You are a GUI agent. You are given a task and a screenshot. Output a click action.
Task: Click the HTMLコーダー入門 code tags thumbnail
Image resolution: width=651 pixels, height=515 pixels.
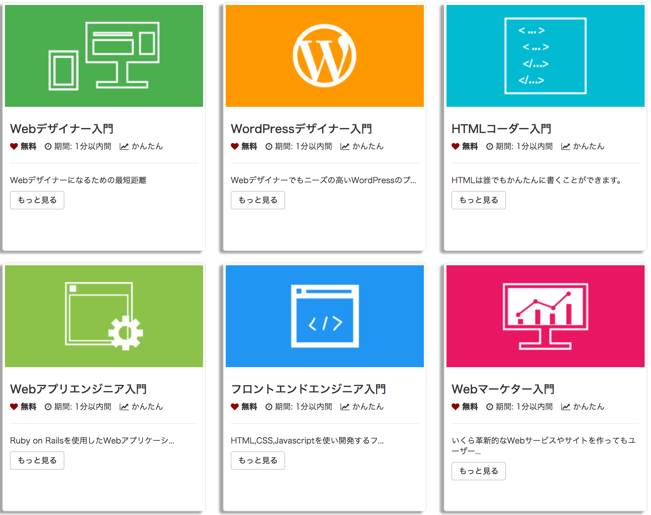546,56
